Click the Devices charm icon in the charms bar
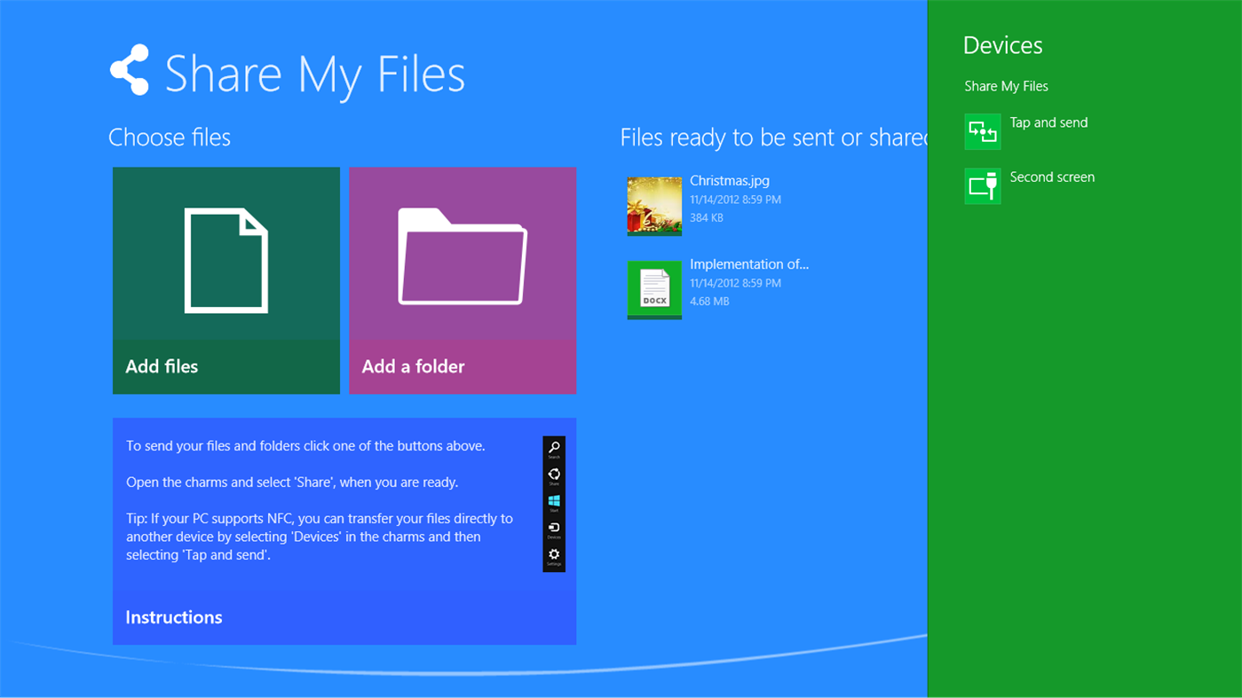This screenshot has height=698, width=1242. click(x=553, y=527)
